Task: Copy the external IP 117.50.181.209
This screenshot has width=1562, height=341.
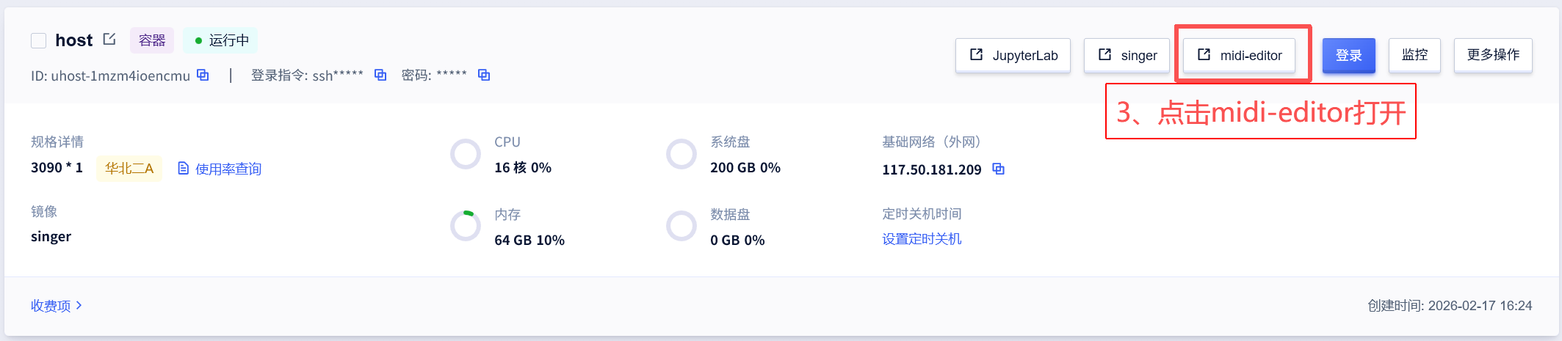Action: (x=999, y=169)
